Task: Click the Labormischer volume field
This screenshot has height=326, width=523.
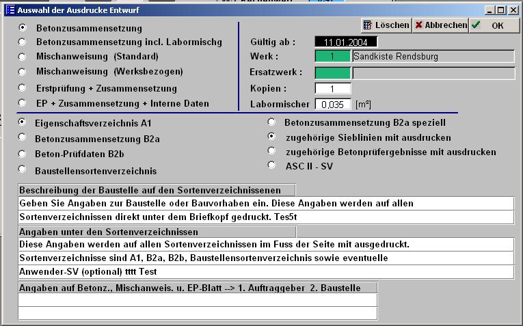Action: point(332,104)
